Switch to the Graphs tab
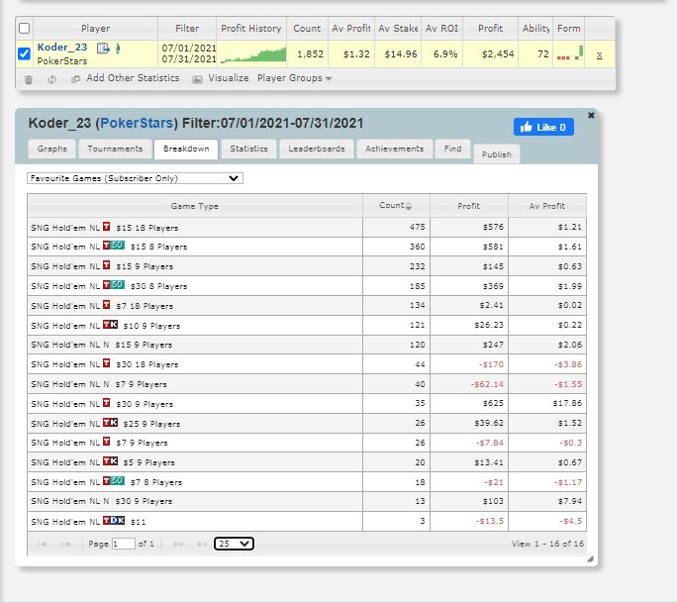Viewport: 677px width, 603px height. coord(51,149)
